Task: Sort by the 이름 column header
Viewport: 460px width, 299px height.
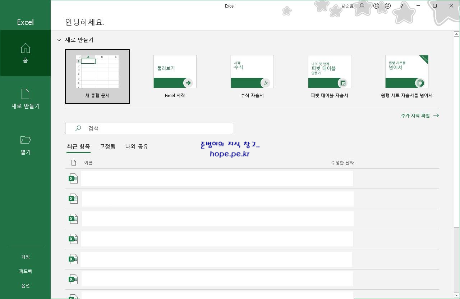Action: (x=88, y=163)
